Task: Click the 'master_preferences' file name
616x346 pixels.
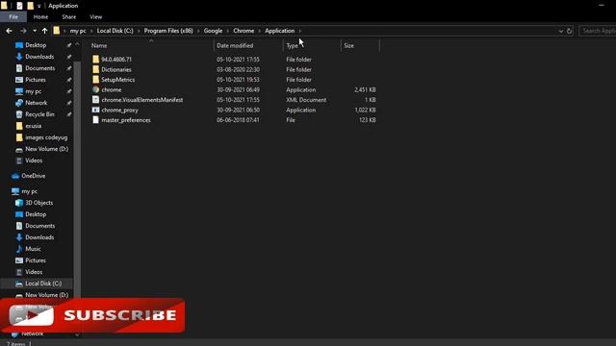Action: (x=126, y=120)
